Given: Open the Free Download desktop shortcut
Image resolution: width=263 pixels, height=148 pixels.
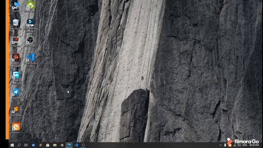Looking at the screenshot, I should pyautogui.click(x=16, y=78).
